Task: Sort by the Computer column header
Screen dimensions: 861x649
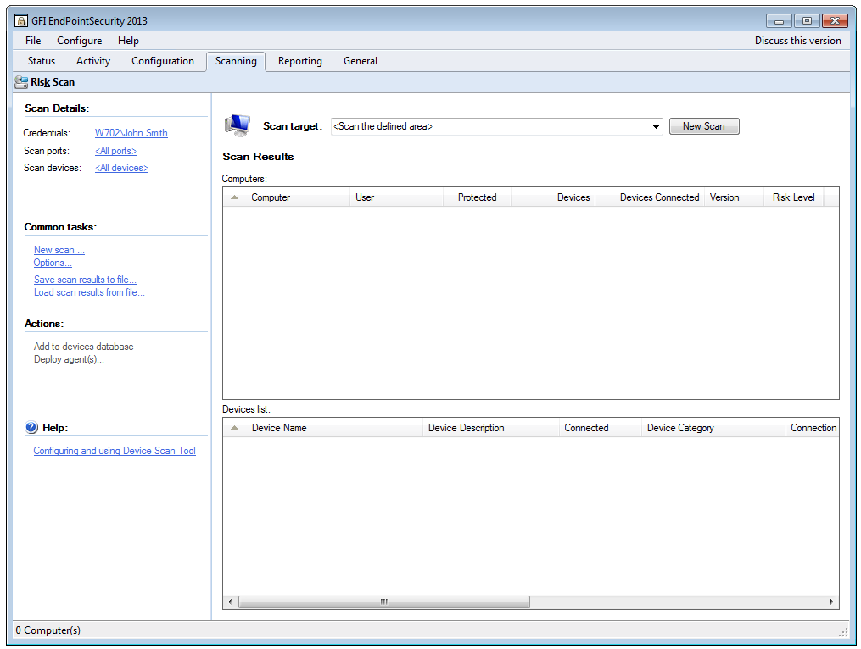Action: tap(270, 197)
